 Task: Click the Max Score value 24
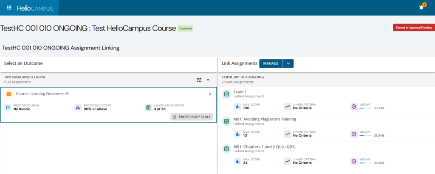point(245,163)
